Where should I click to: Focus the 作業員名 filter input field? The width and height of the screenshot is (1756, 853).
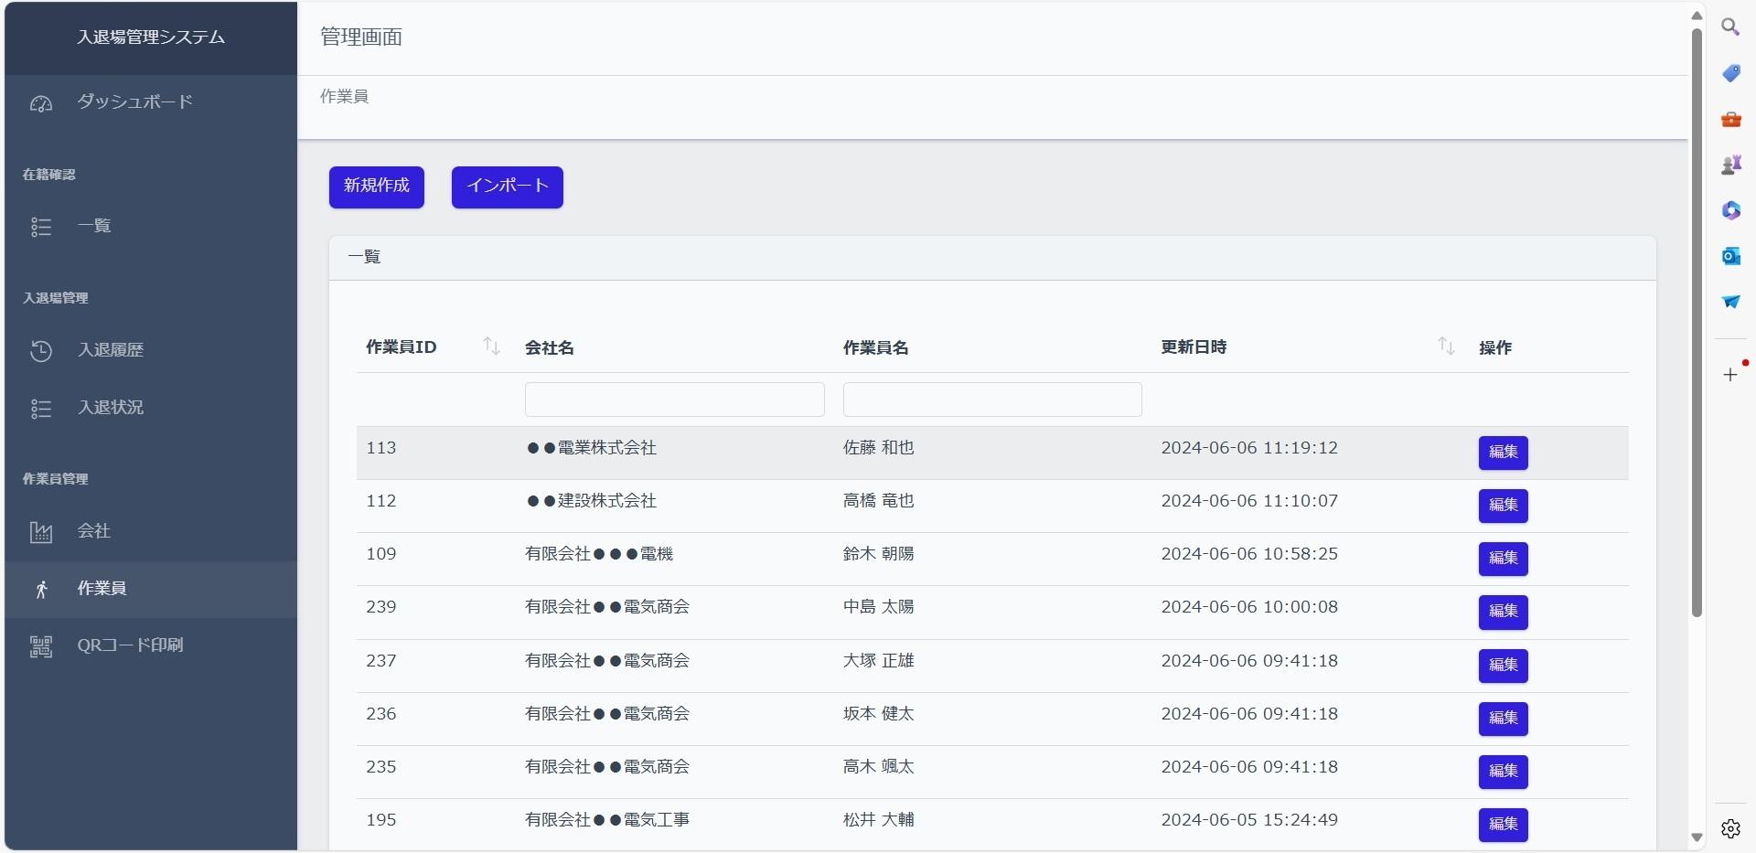pos(992,400)
